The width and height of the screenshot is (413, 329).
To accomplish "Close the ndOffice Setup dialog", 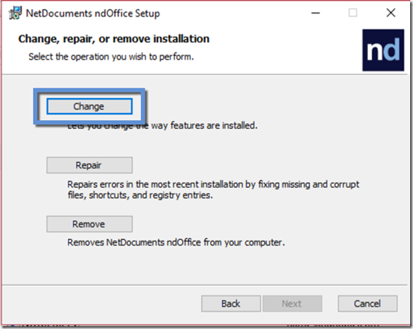I will pyautogui.click(x=391, y=13).
